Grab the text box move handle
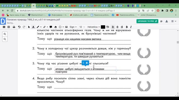Viewport: 179px width, 100px height. pyautogui.click(x=83, y=63)
